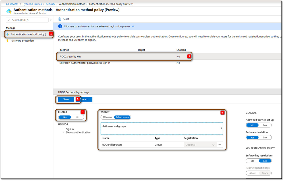Viewport: 284px width, 181px height.
Task: Open the Registration Optional dropdown
Action: click(x=200, y=145)
